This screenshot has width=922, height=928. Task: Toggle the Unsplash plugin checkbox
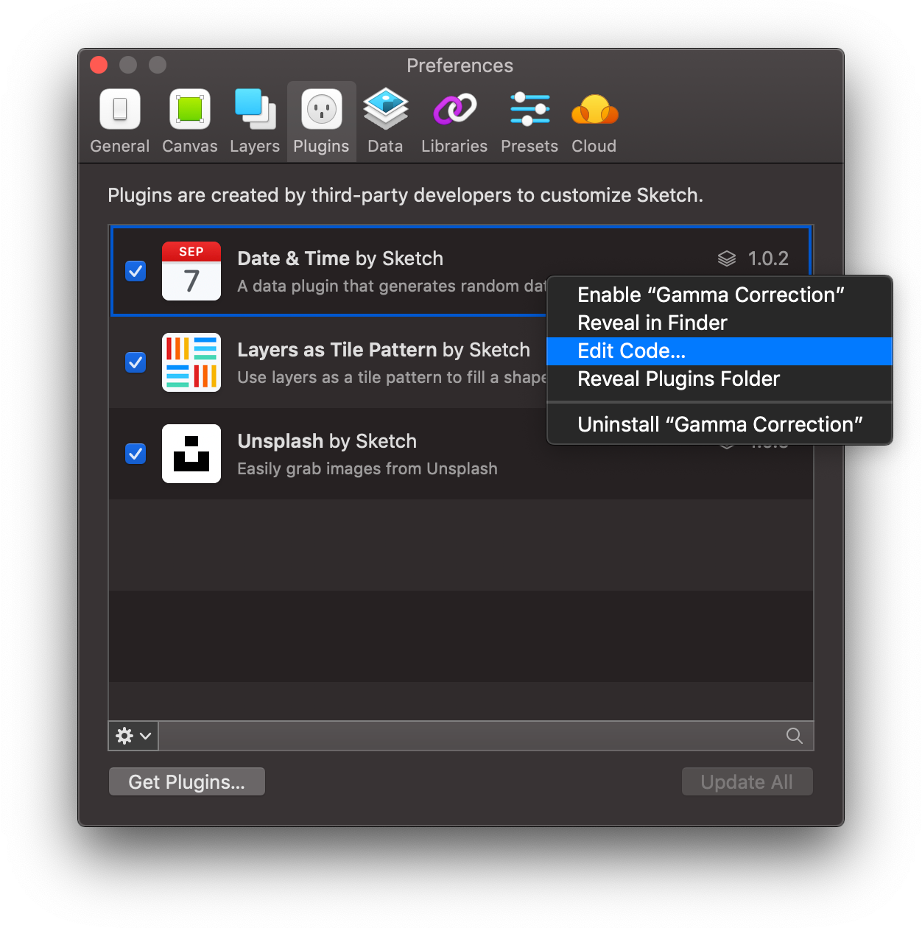(136, 454)
